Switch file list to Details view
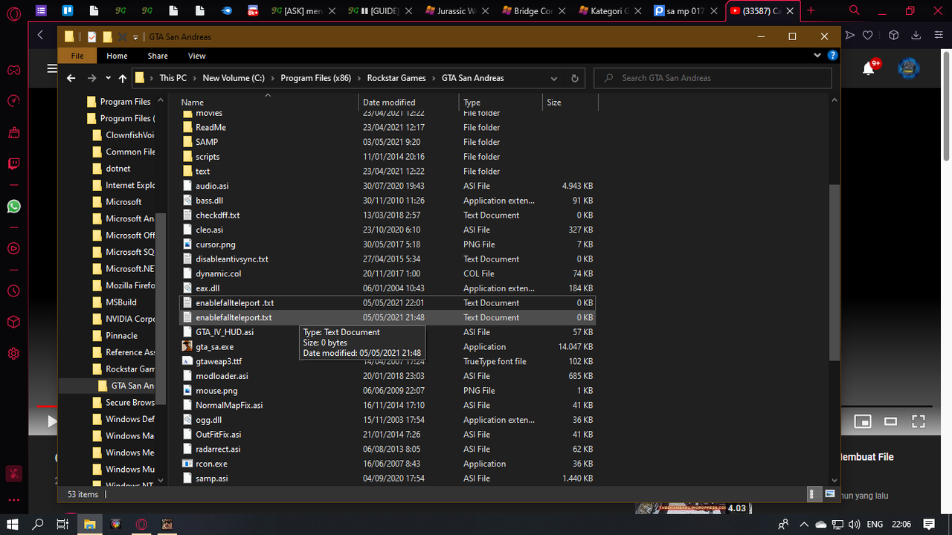This screenshot has width=952, height=535. (x=813, y=494)
